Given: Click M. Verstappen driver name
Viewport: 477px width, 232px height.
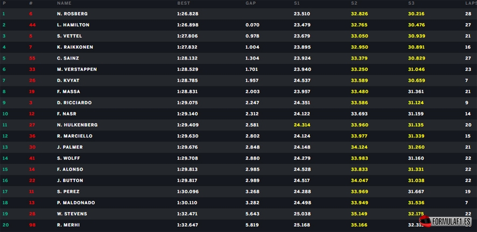Looking at the screenshot, I should pyautogui.click(x=76, y=69).
